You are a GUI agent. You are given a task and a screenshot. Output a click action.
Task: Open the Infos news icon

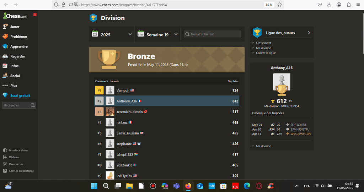point(5,66)
